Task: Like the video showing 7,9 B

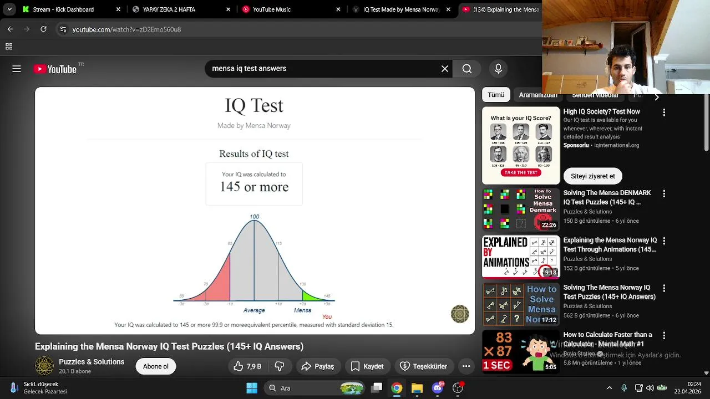Action: 247,366
